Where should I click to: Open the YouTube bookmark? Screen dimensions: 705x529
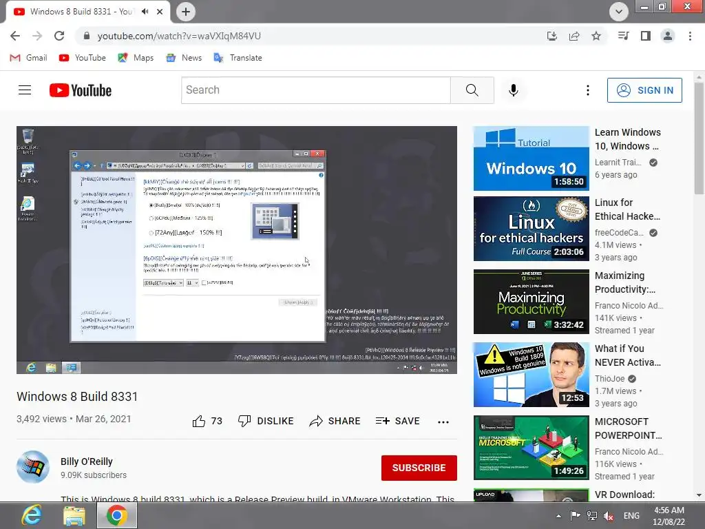pyautogui.click(x=83, y=58)
